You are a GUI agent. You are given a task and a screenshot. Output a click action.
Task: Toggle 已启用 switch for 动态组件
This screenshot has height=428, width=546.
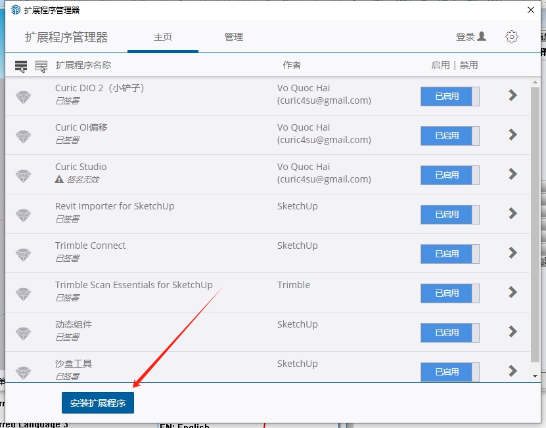click(x=450, y=332)
